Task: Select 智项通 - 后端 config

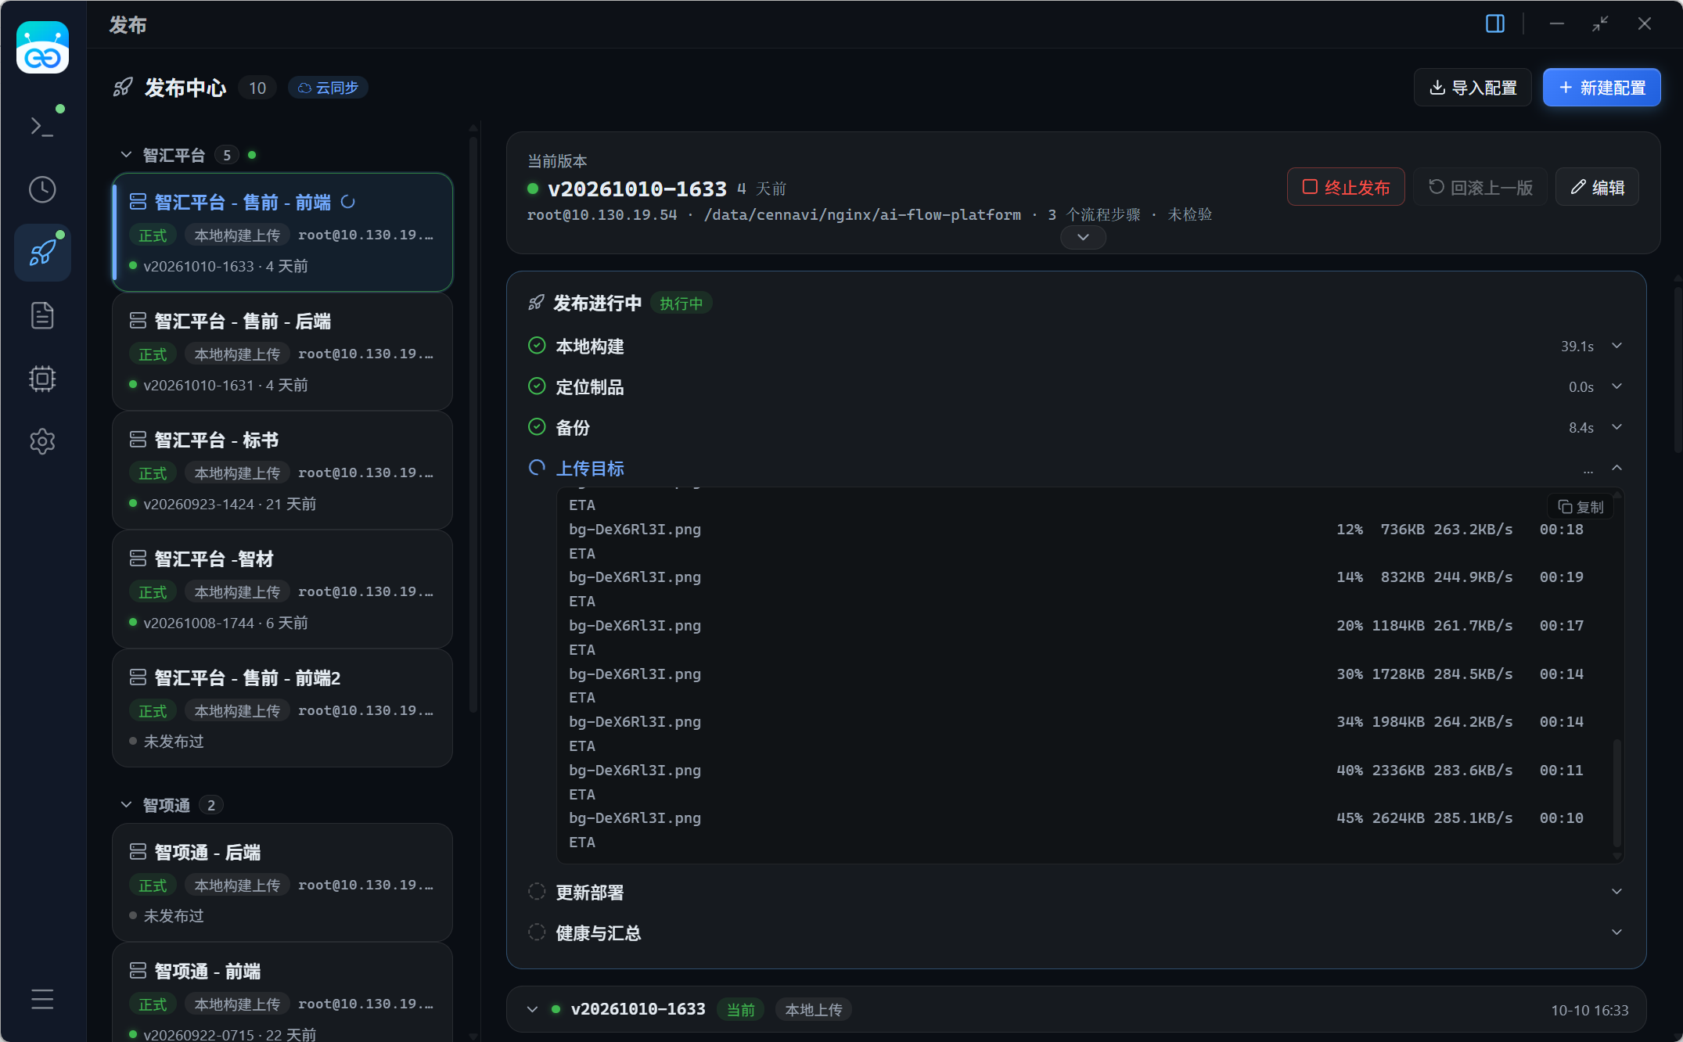Action: point(282,882)
